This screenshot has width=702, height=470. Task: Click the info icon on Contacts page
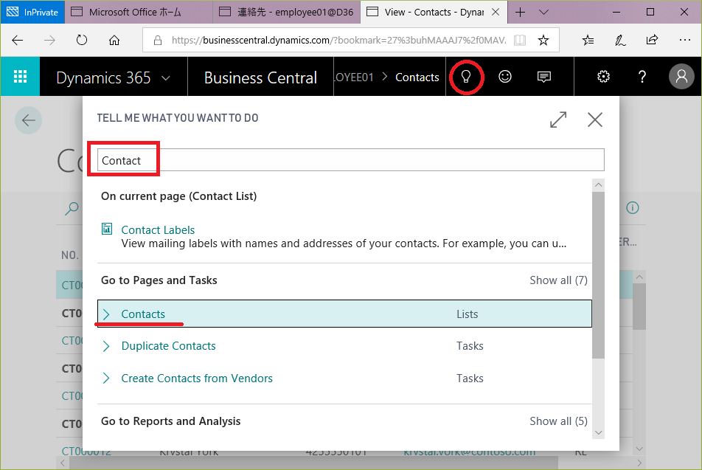pyautogui.click(x=633, y=207)
